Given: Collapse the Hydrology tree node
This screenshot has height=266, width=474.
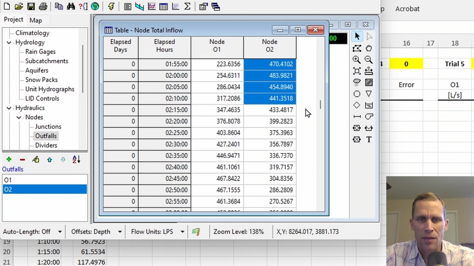Looking at the screenshot, I should [x=9, y=42].
